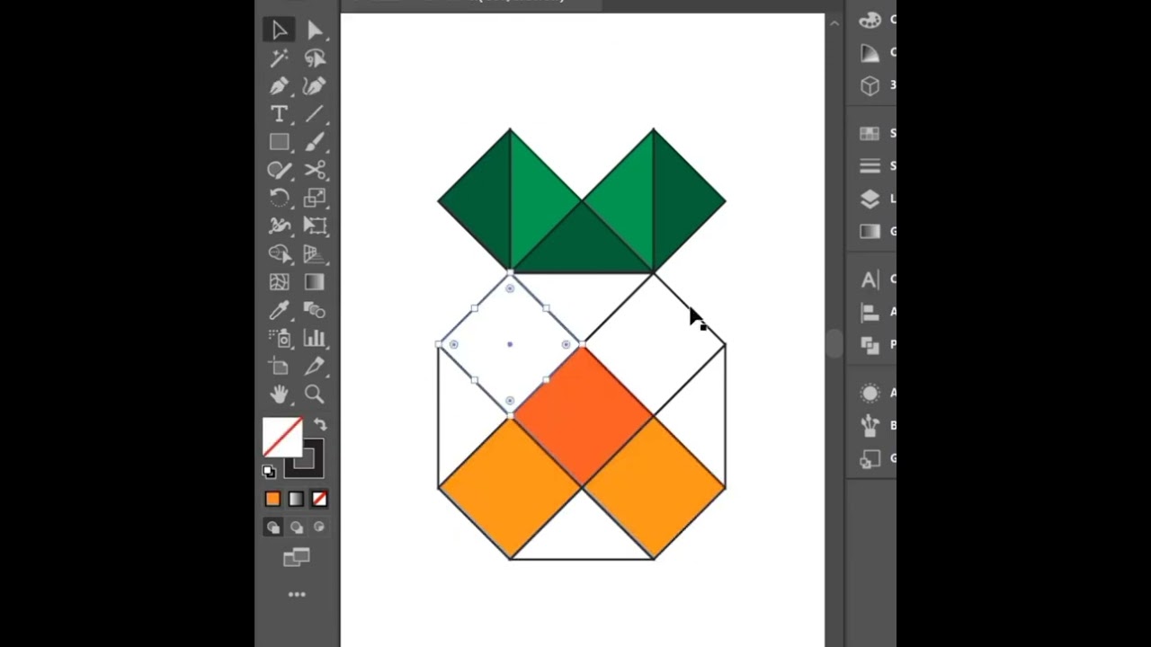Activate the Type tool
This screenshot has height=647, width=1151.
(279, 114)
